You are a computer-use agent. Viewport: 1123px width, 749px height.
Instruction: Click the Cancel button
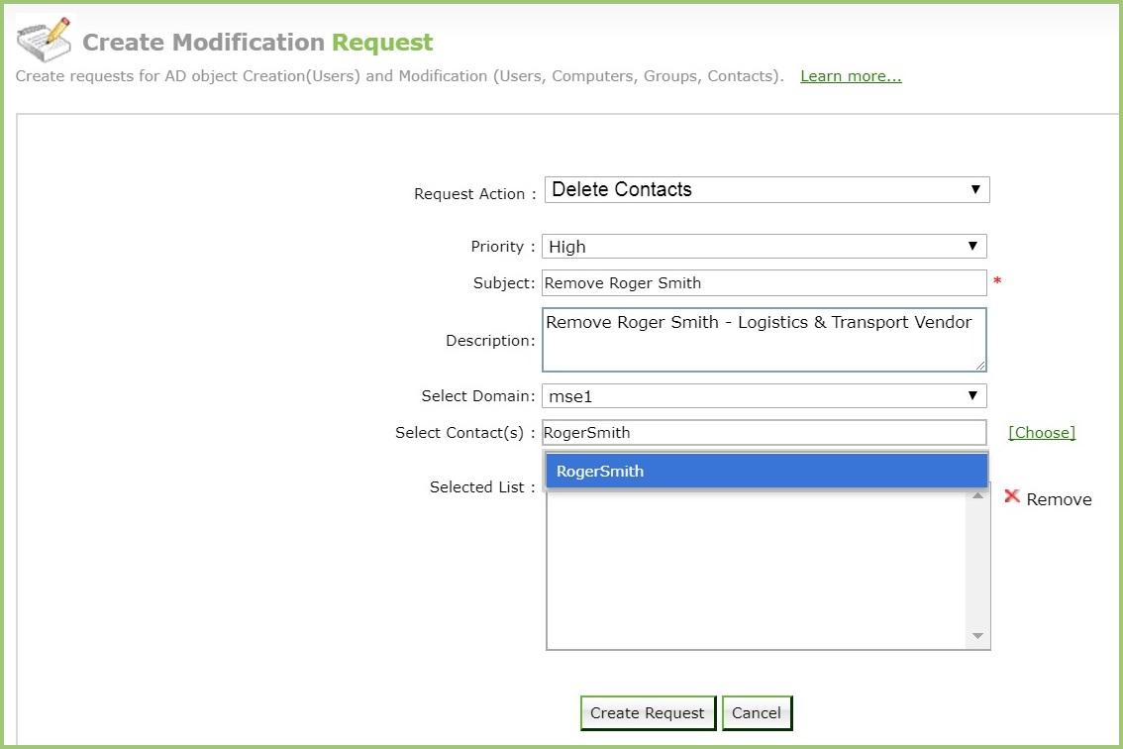[757, 713]
